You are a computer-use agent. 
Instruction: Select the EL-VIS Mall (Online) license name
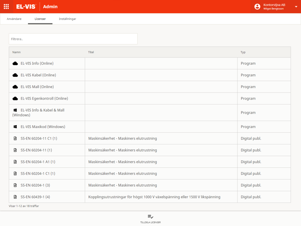click(x=37, y=87)
